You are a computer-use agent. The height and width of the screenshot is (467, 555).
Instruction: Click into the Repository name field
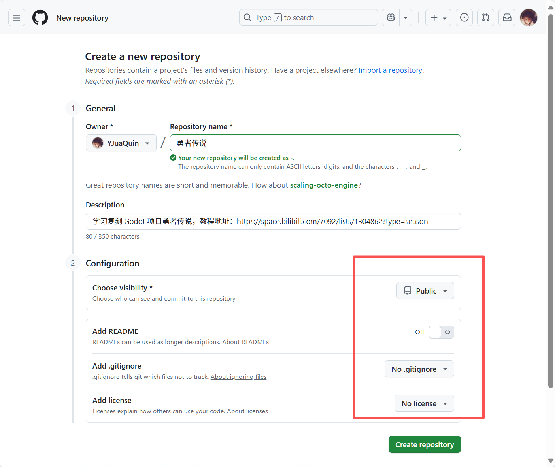coord(315,143)
